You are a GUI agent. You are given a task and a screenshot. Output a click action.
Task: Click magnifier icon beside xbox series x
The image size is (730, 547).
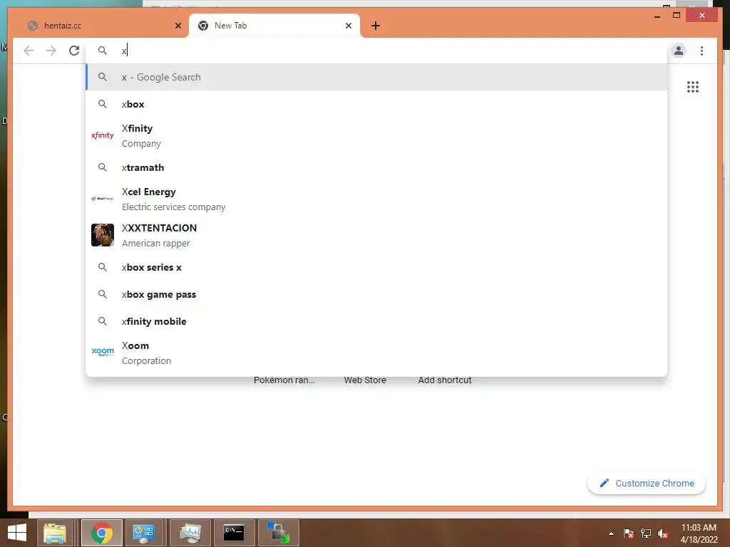click(x=103, y=268)
